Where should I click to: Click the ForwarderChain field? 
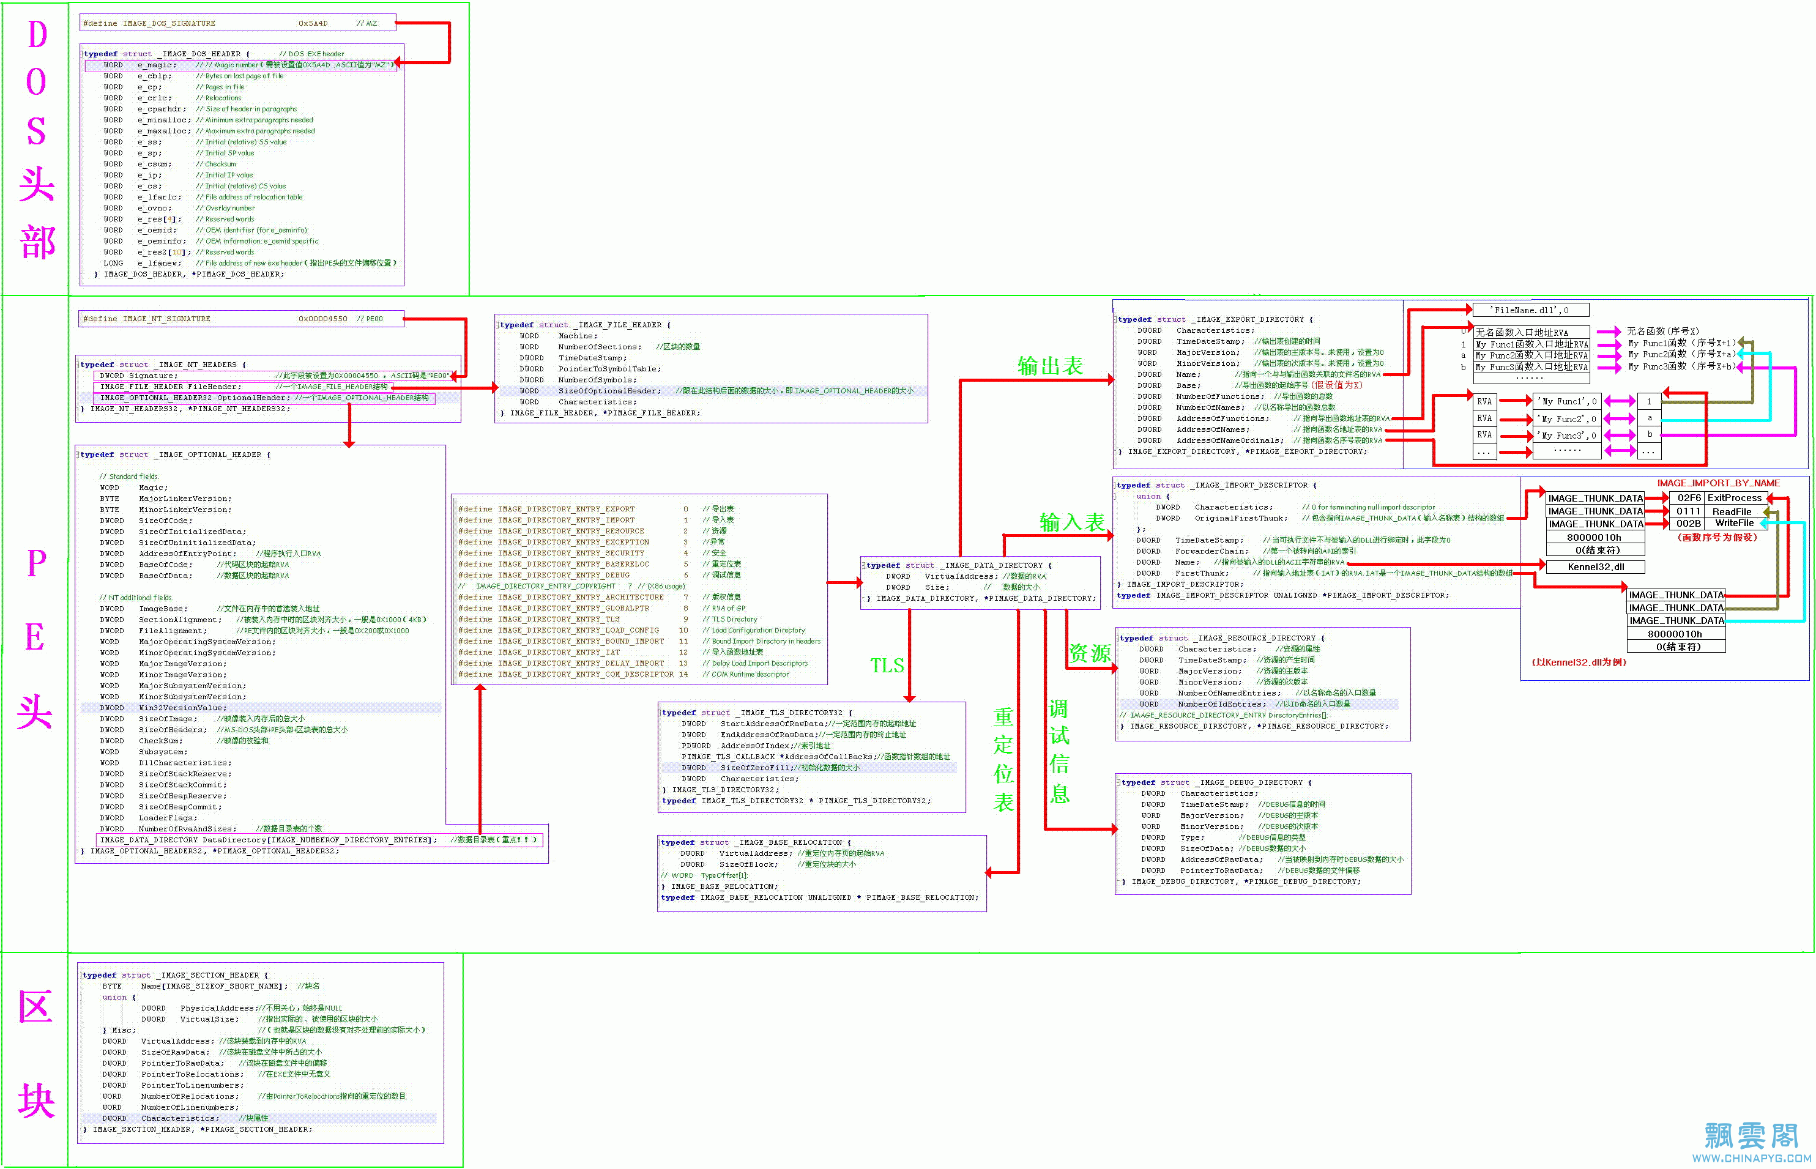[1245, 552]
